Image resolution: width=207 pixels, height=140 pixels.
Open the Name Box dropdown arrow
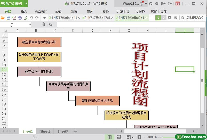click(x=30, y=25)
